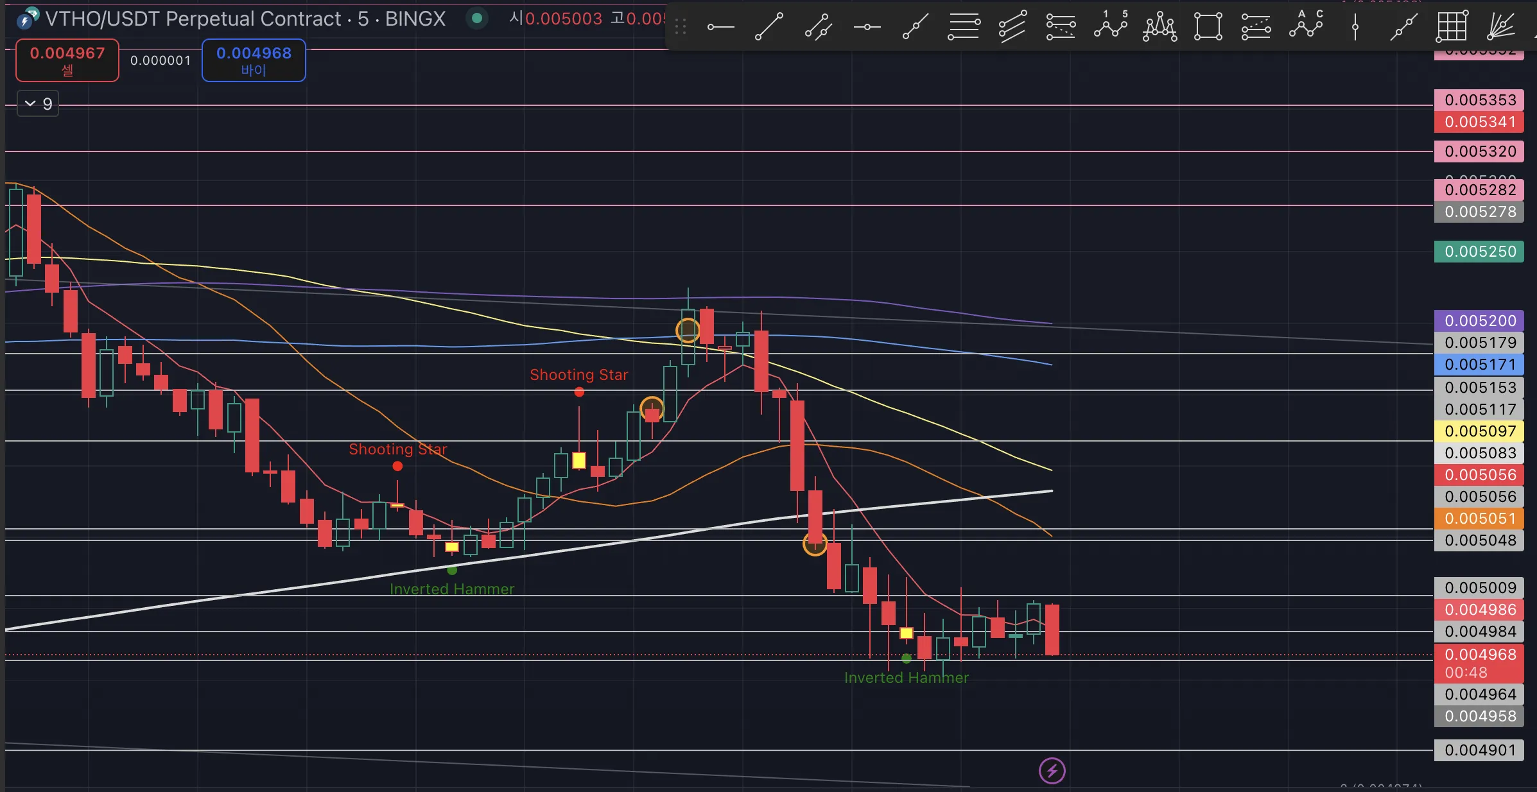Select the Head and Shoulders pattern tool
This screenshot has width=1537, height=792.
point(1159,27)
